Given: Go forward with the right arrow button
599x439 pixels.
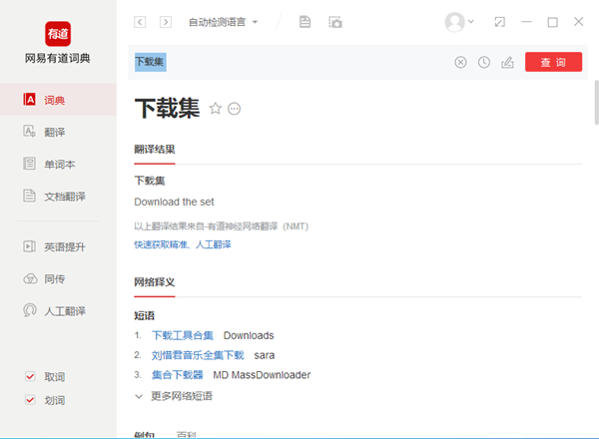Looking at the screenshot, I should point(166,22).
